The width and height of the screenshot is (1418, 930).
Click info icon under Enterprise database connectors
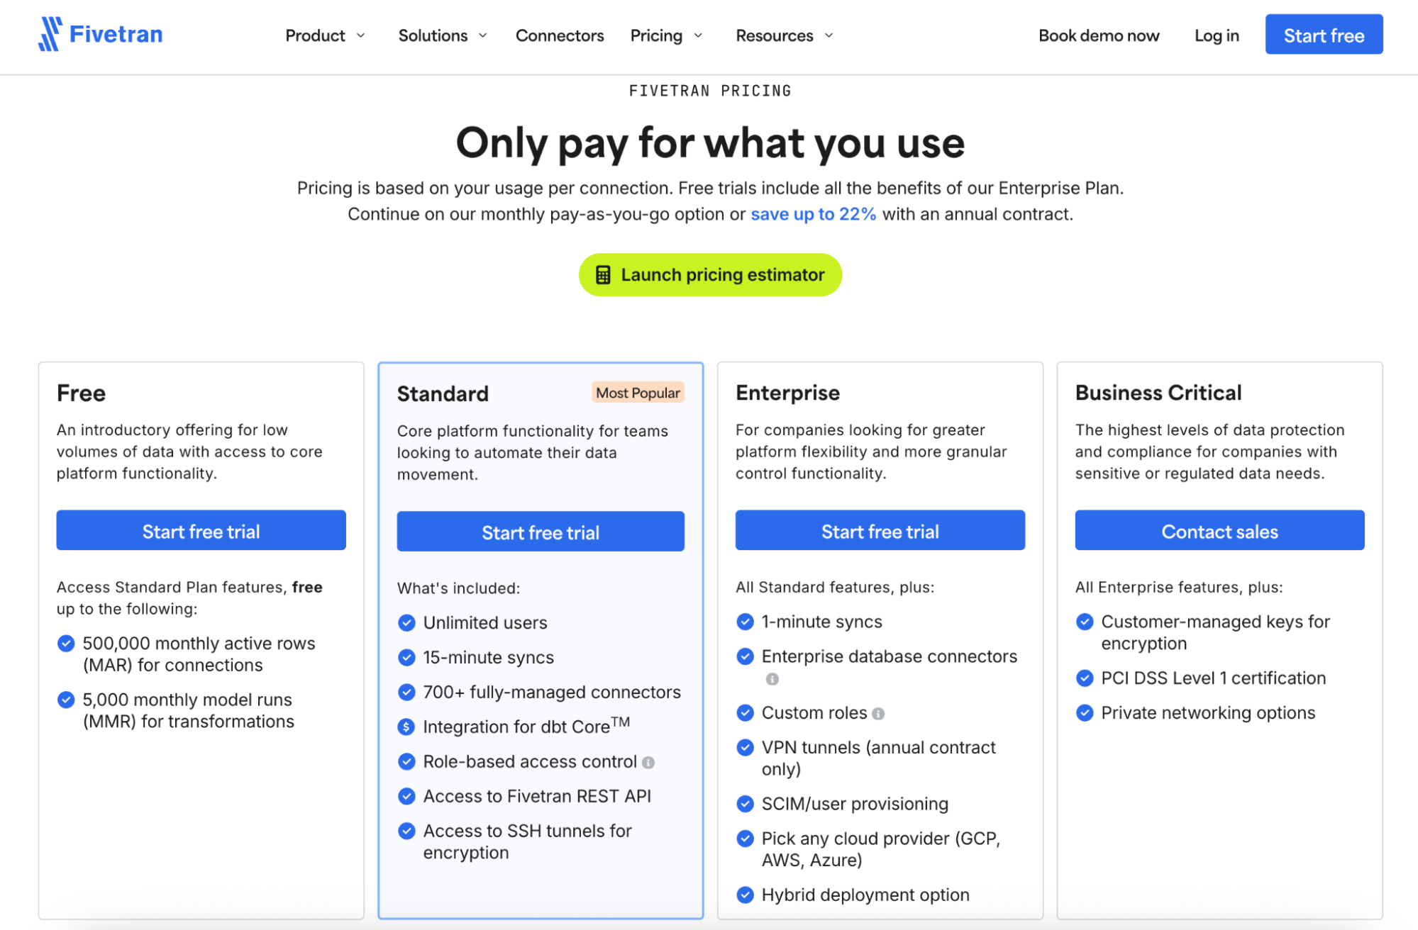point(772,679)
